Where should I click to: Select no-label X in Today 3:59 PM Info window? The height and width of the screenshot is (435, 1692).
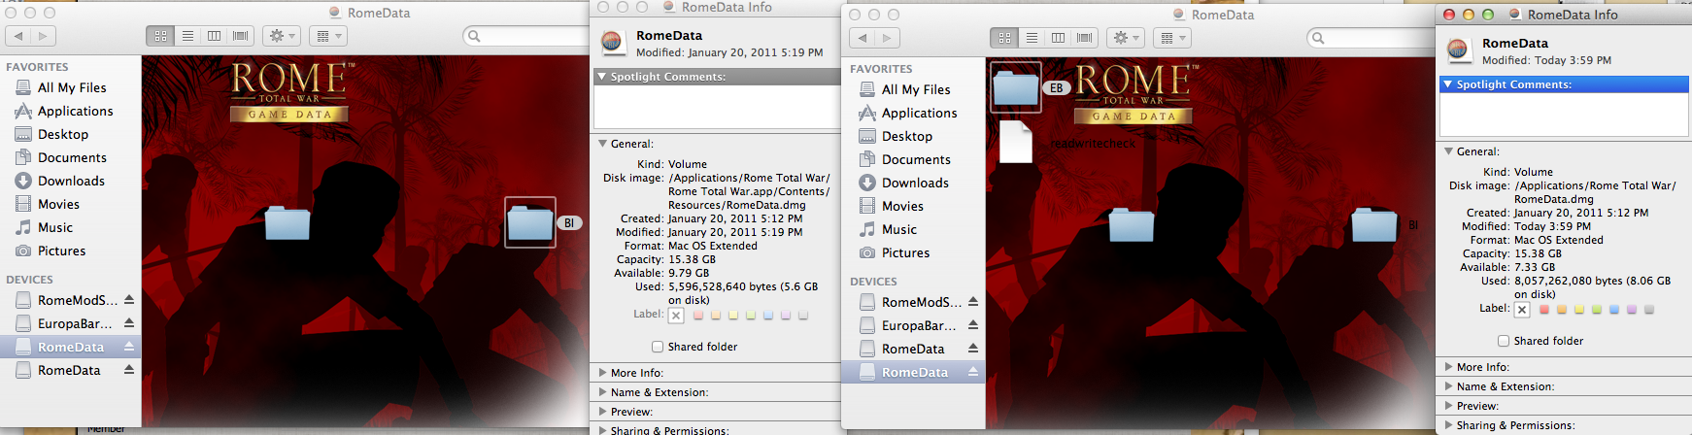pyautogui.click(x=1522, y=310)
